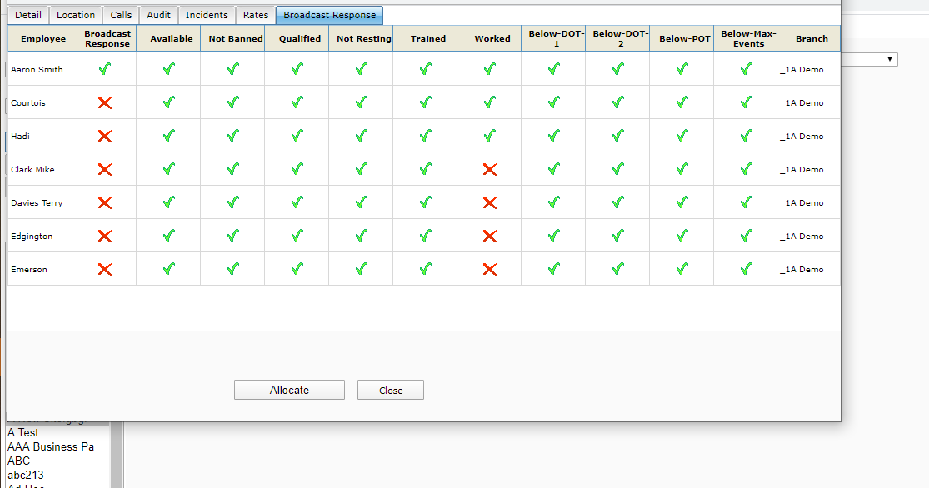
Task: Go to the Audit tab
Action: (158, 15)
